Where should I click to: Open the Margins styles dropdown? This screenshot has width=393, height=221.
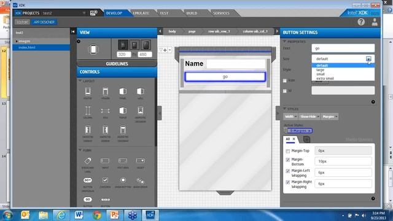point(330,117)
